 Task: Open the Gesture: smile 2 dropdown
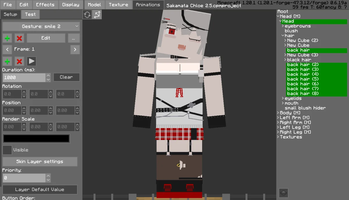41,26
